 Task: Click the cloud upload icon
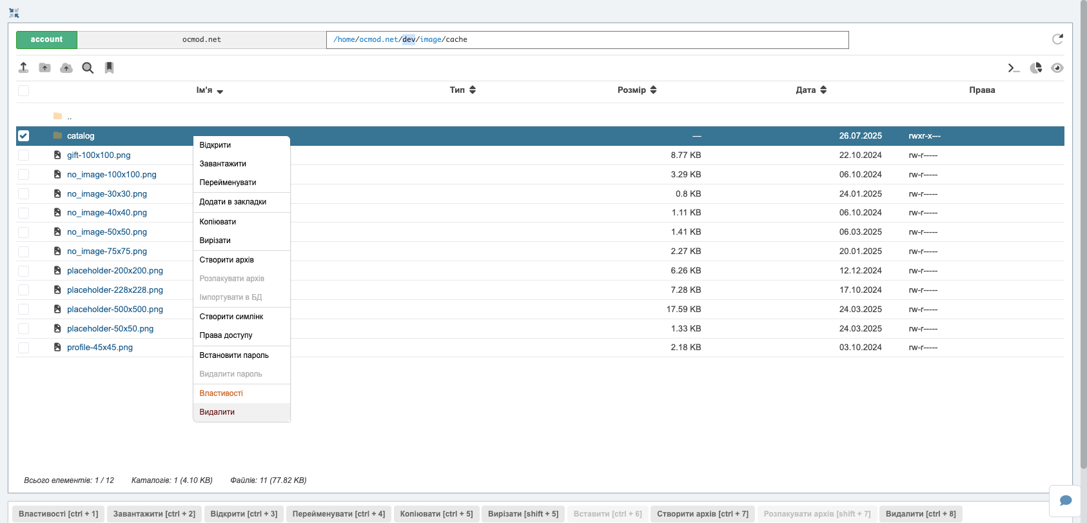66,68
